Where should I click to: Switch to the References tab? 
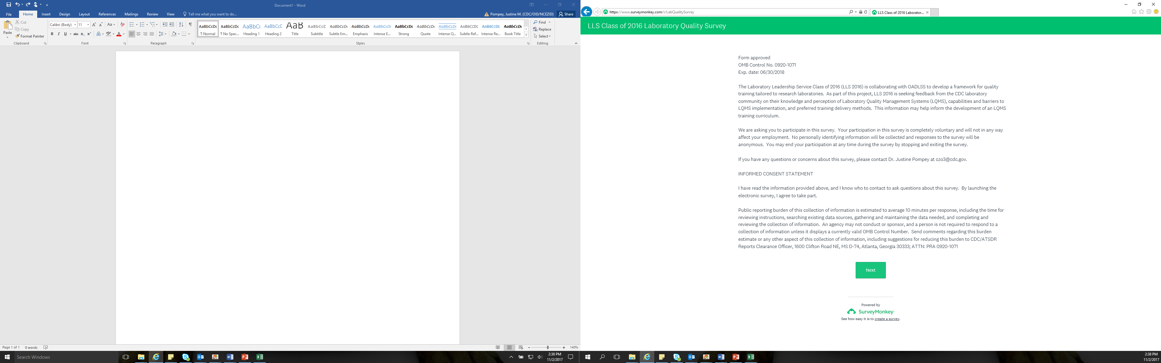click(x=107, y=14)
